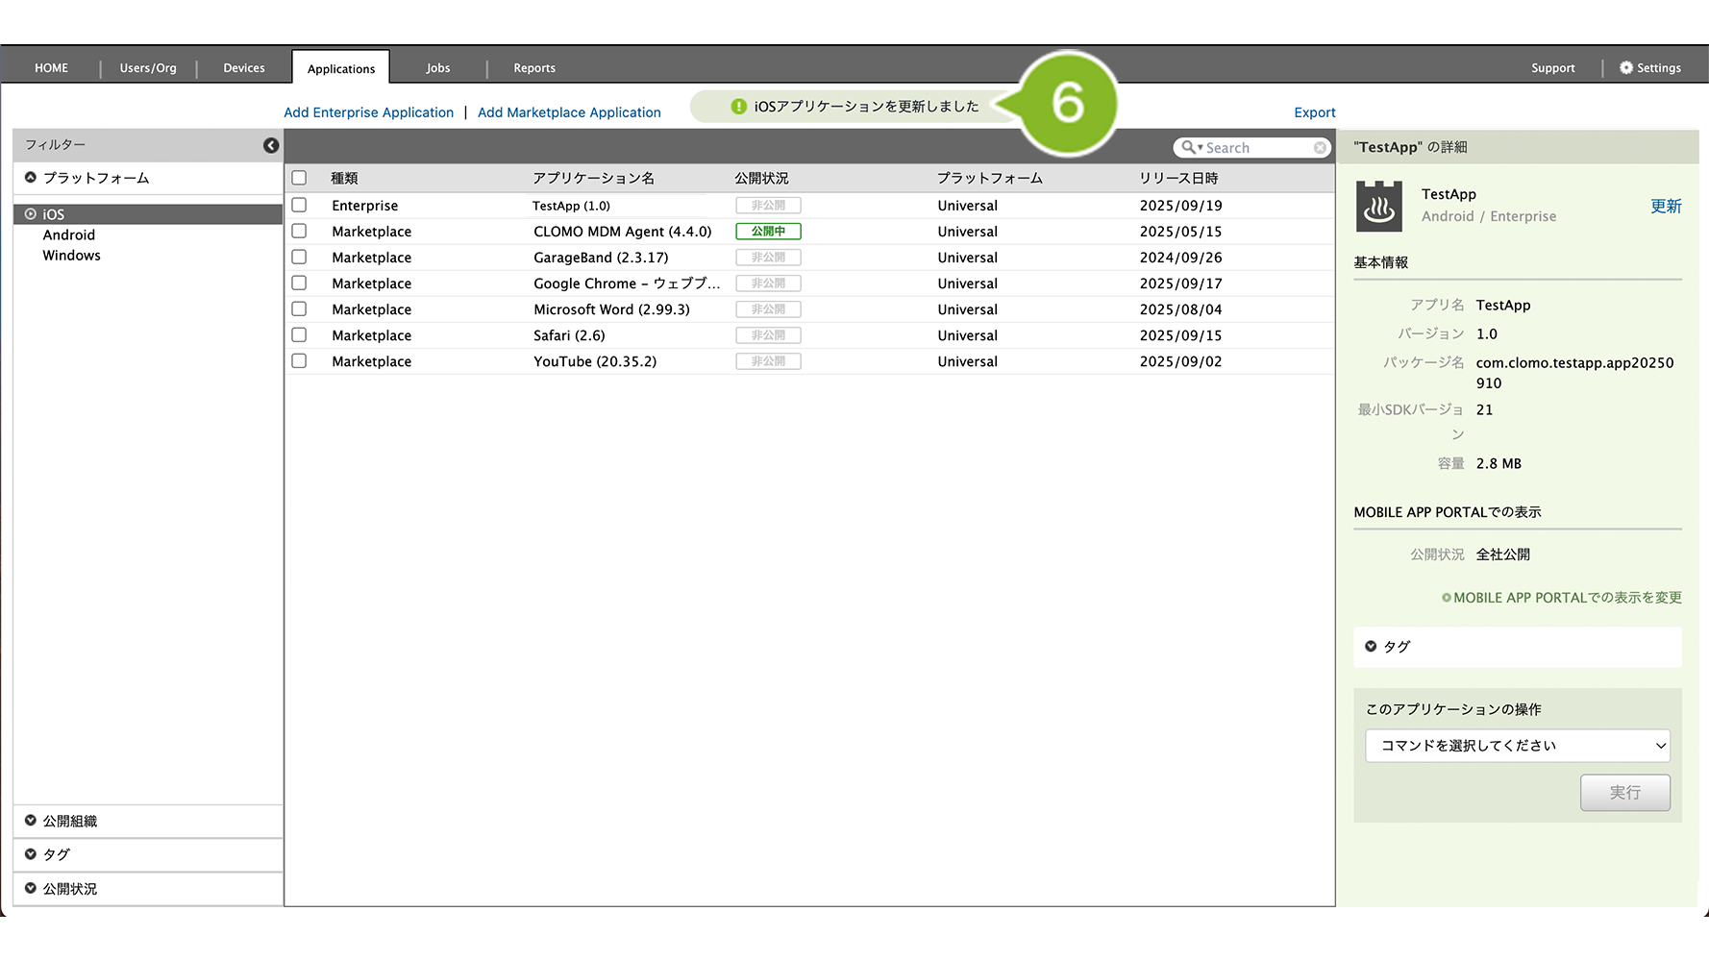The image size is (1709, 961).
Task: Click the TestApp unpublished status badge
Action: (x=768, y=206)
